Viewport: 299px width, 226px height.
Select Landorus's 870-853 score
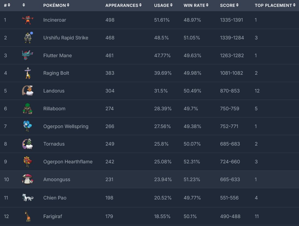[230, 91]
